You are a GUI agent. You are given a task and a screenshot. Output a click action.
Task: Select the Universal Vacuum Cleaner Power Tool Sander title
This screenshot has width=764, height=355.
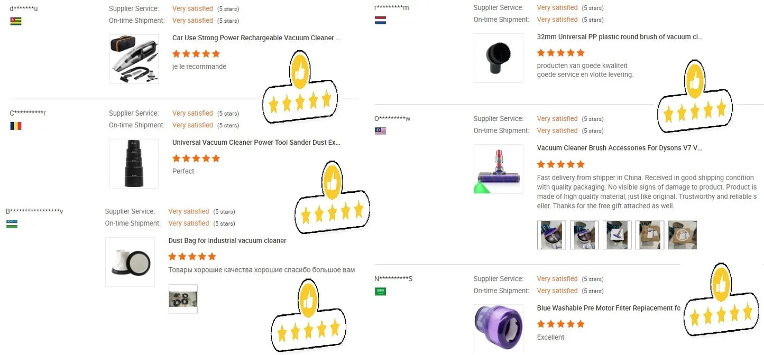click(256, 142)
